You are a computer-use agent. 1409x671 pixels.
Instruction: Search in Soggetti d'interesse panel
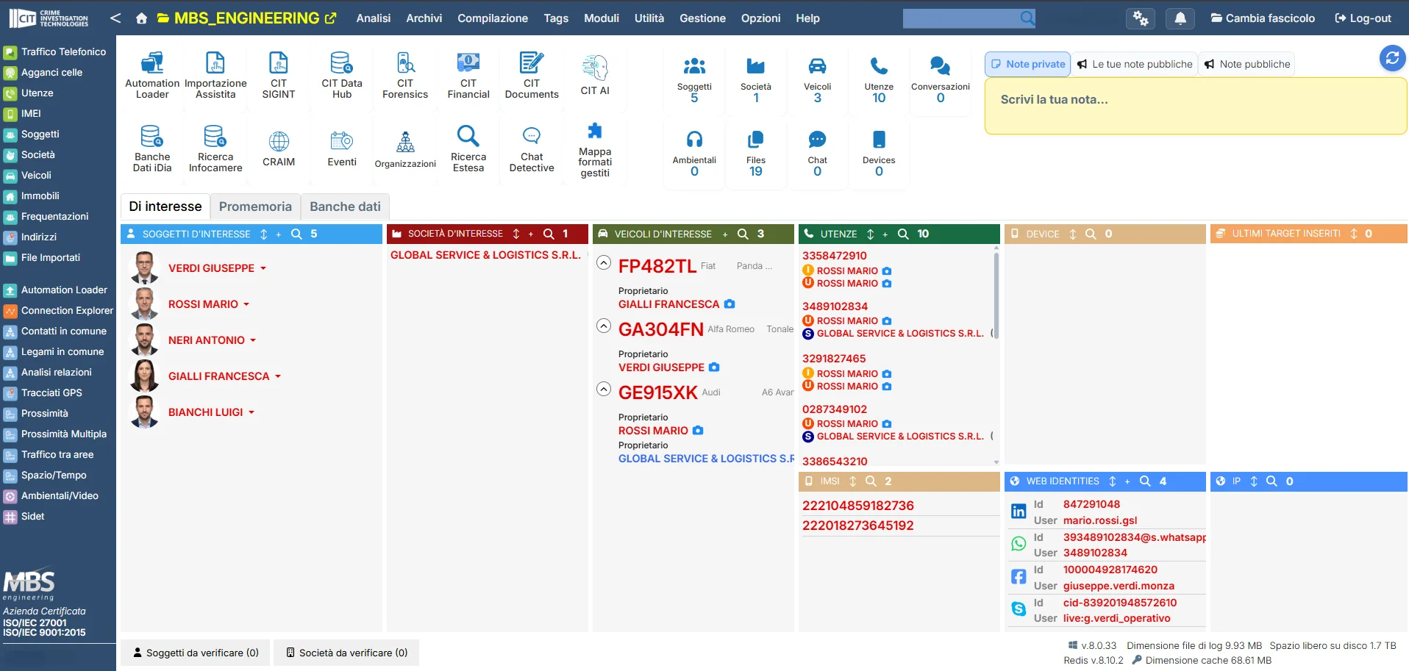(x=296, y=234)
